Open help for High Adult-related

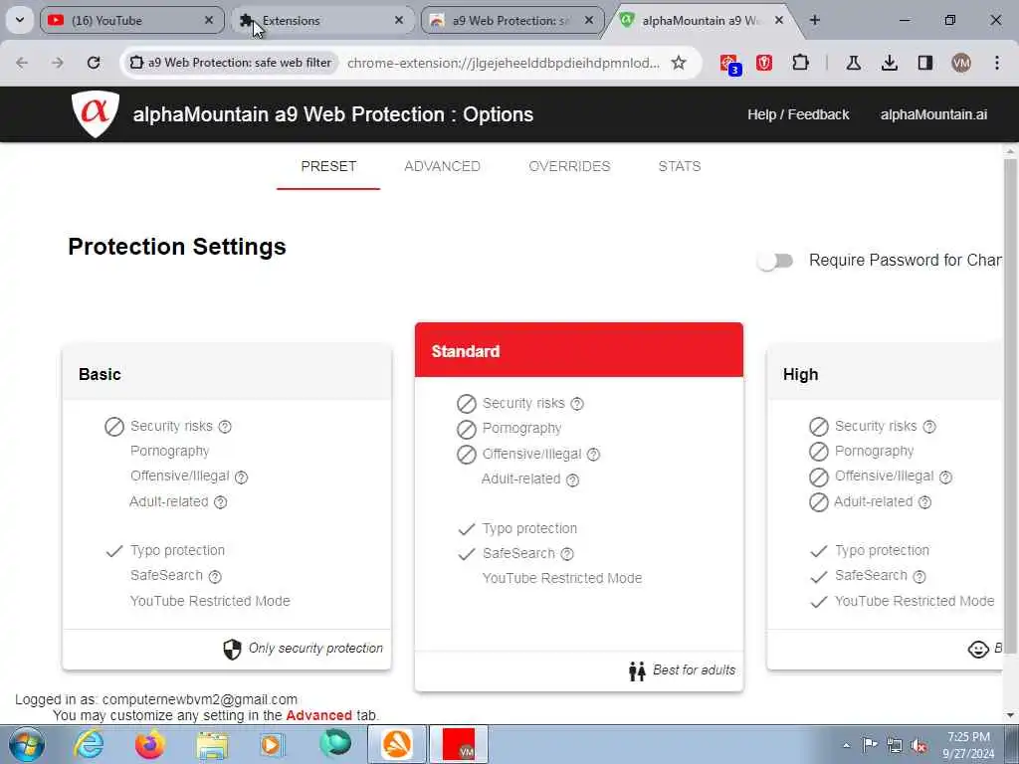(924, 502)
